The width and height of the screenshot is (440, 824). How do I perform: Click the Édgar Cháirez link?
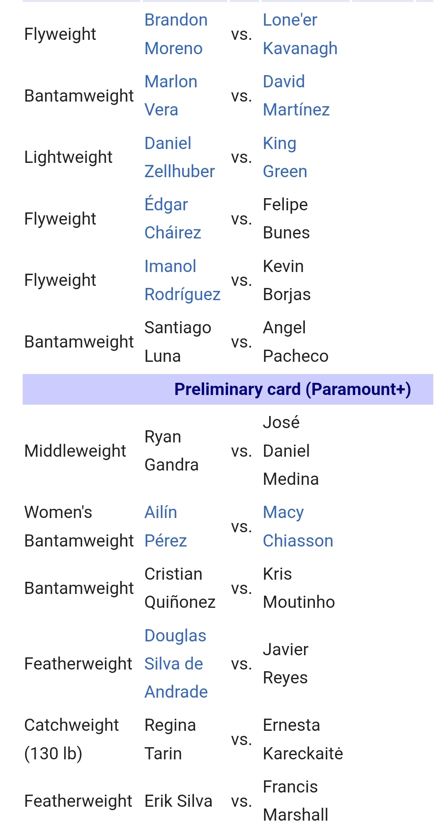(172, 218)
